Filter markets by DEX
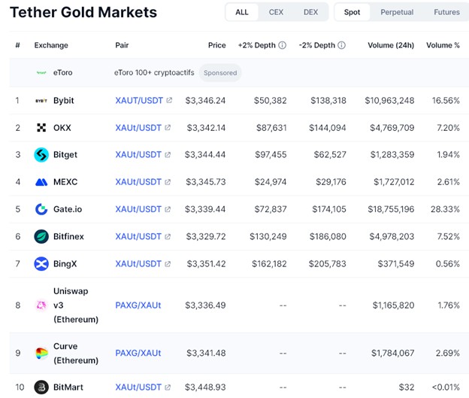Image resolution: width=469 pixels, height=398 pixels. (x=310, y=12)
